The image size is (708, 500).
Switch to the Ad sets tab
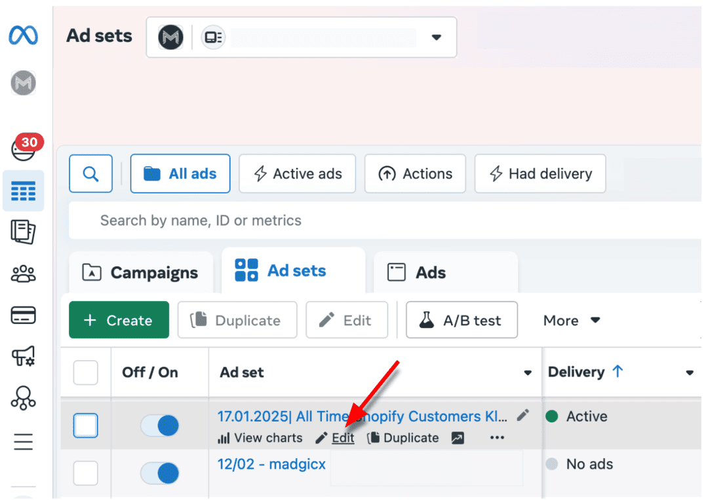(x=294, y=270)
